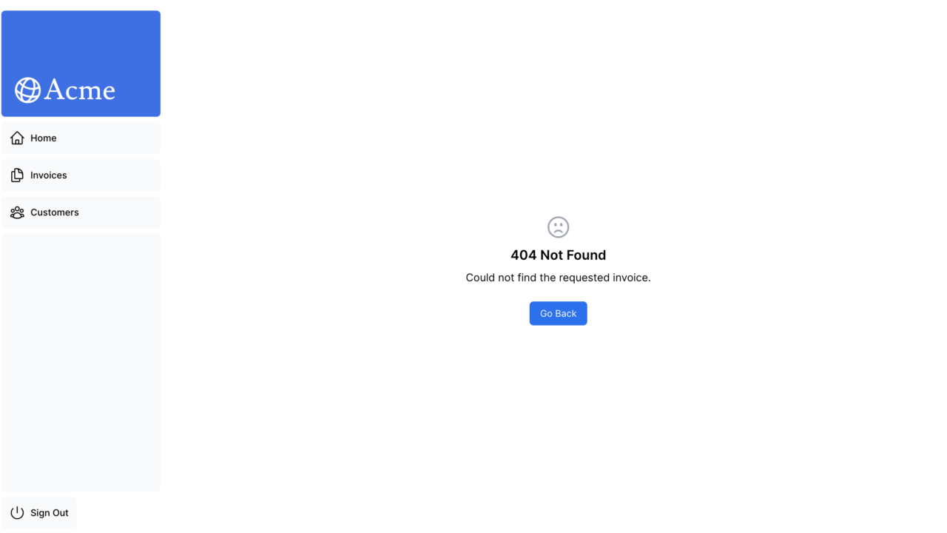Select the Sign Out text label
The width and height of the screenshot is (947, 533).
[50, 513]
